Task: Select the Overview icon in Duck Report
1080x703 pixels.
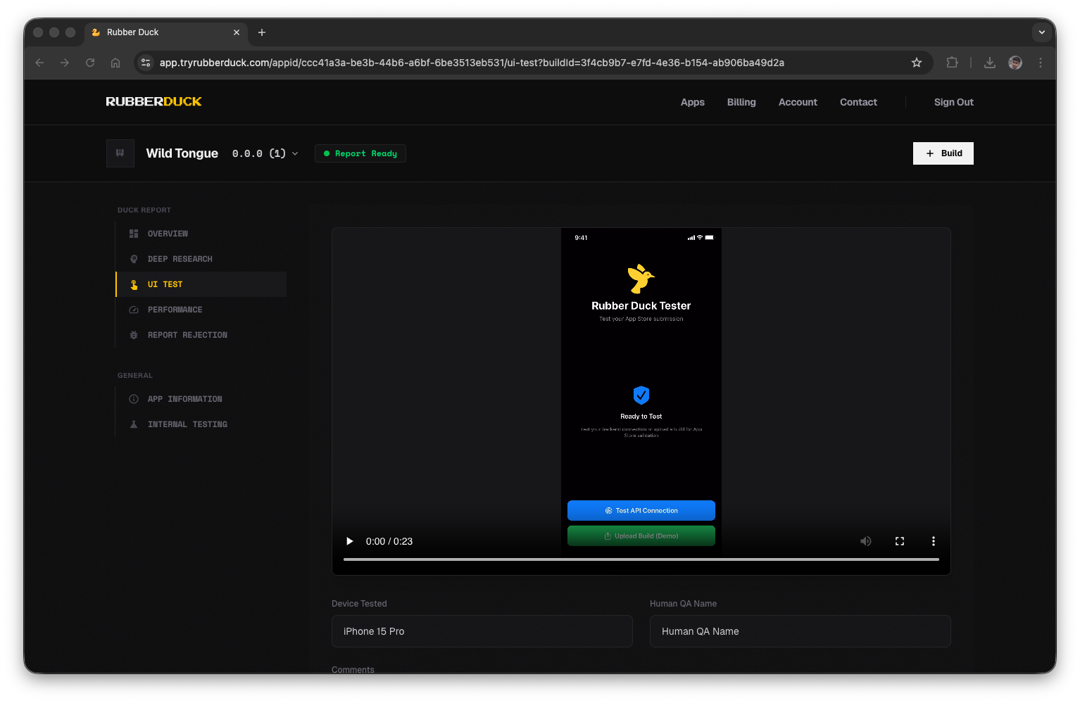Action: (x=134, y=233)
